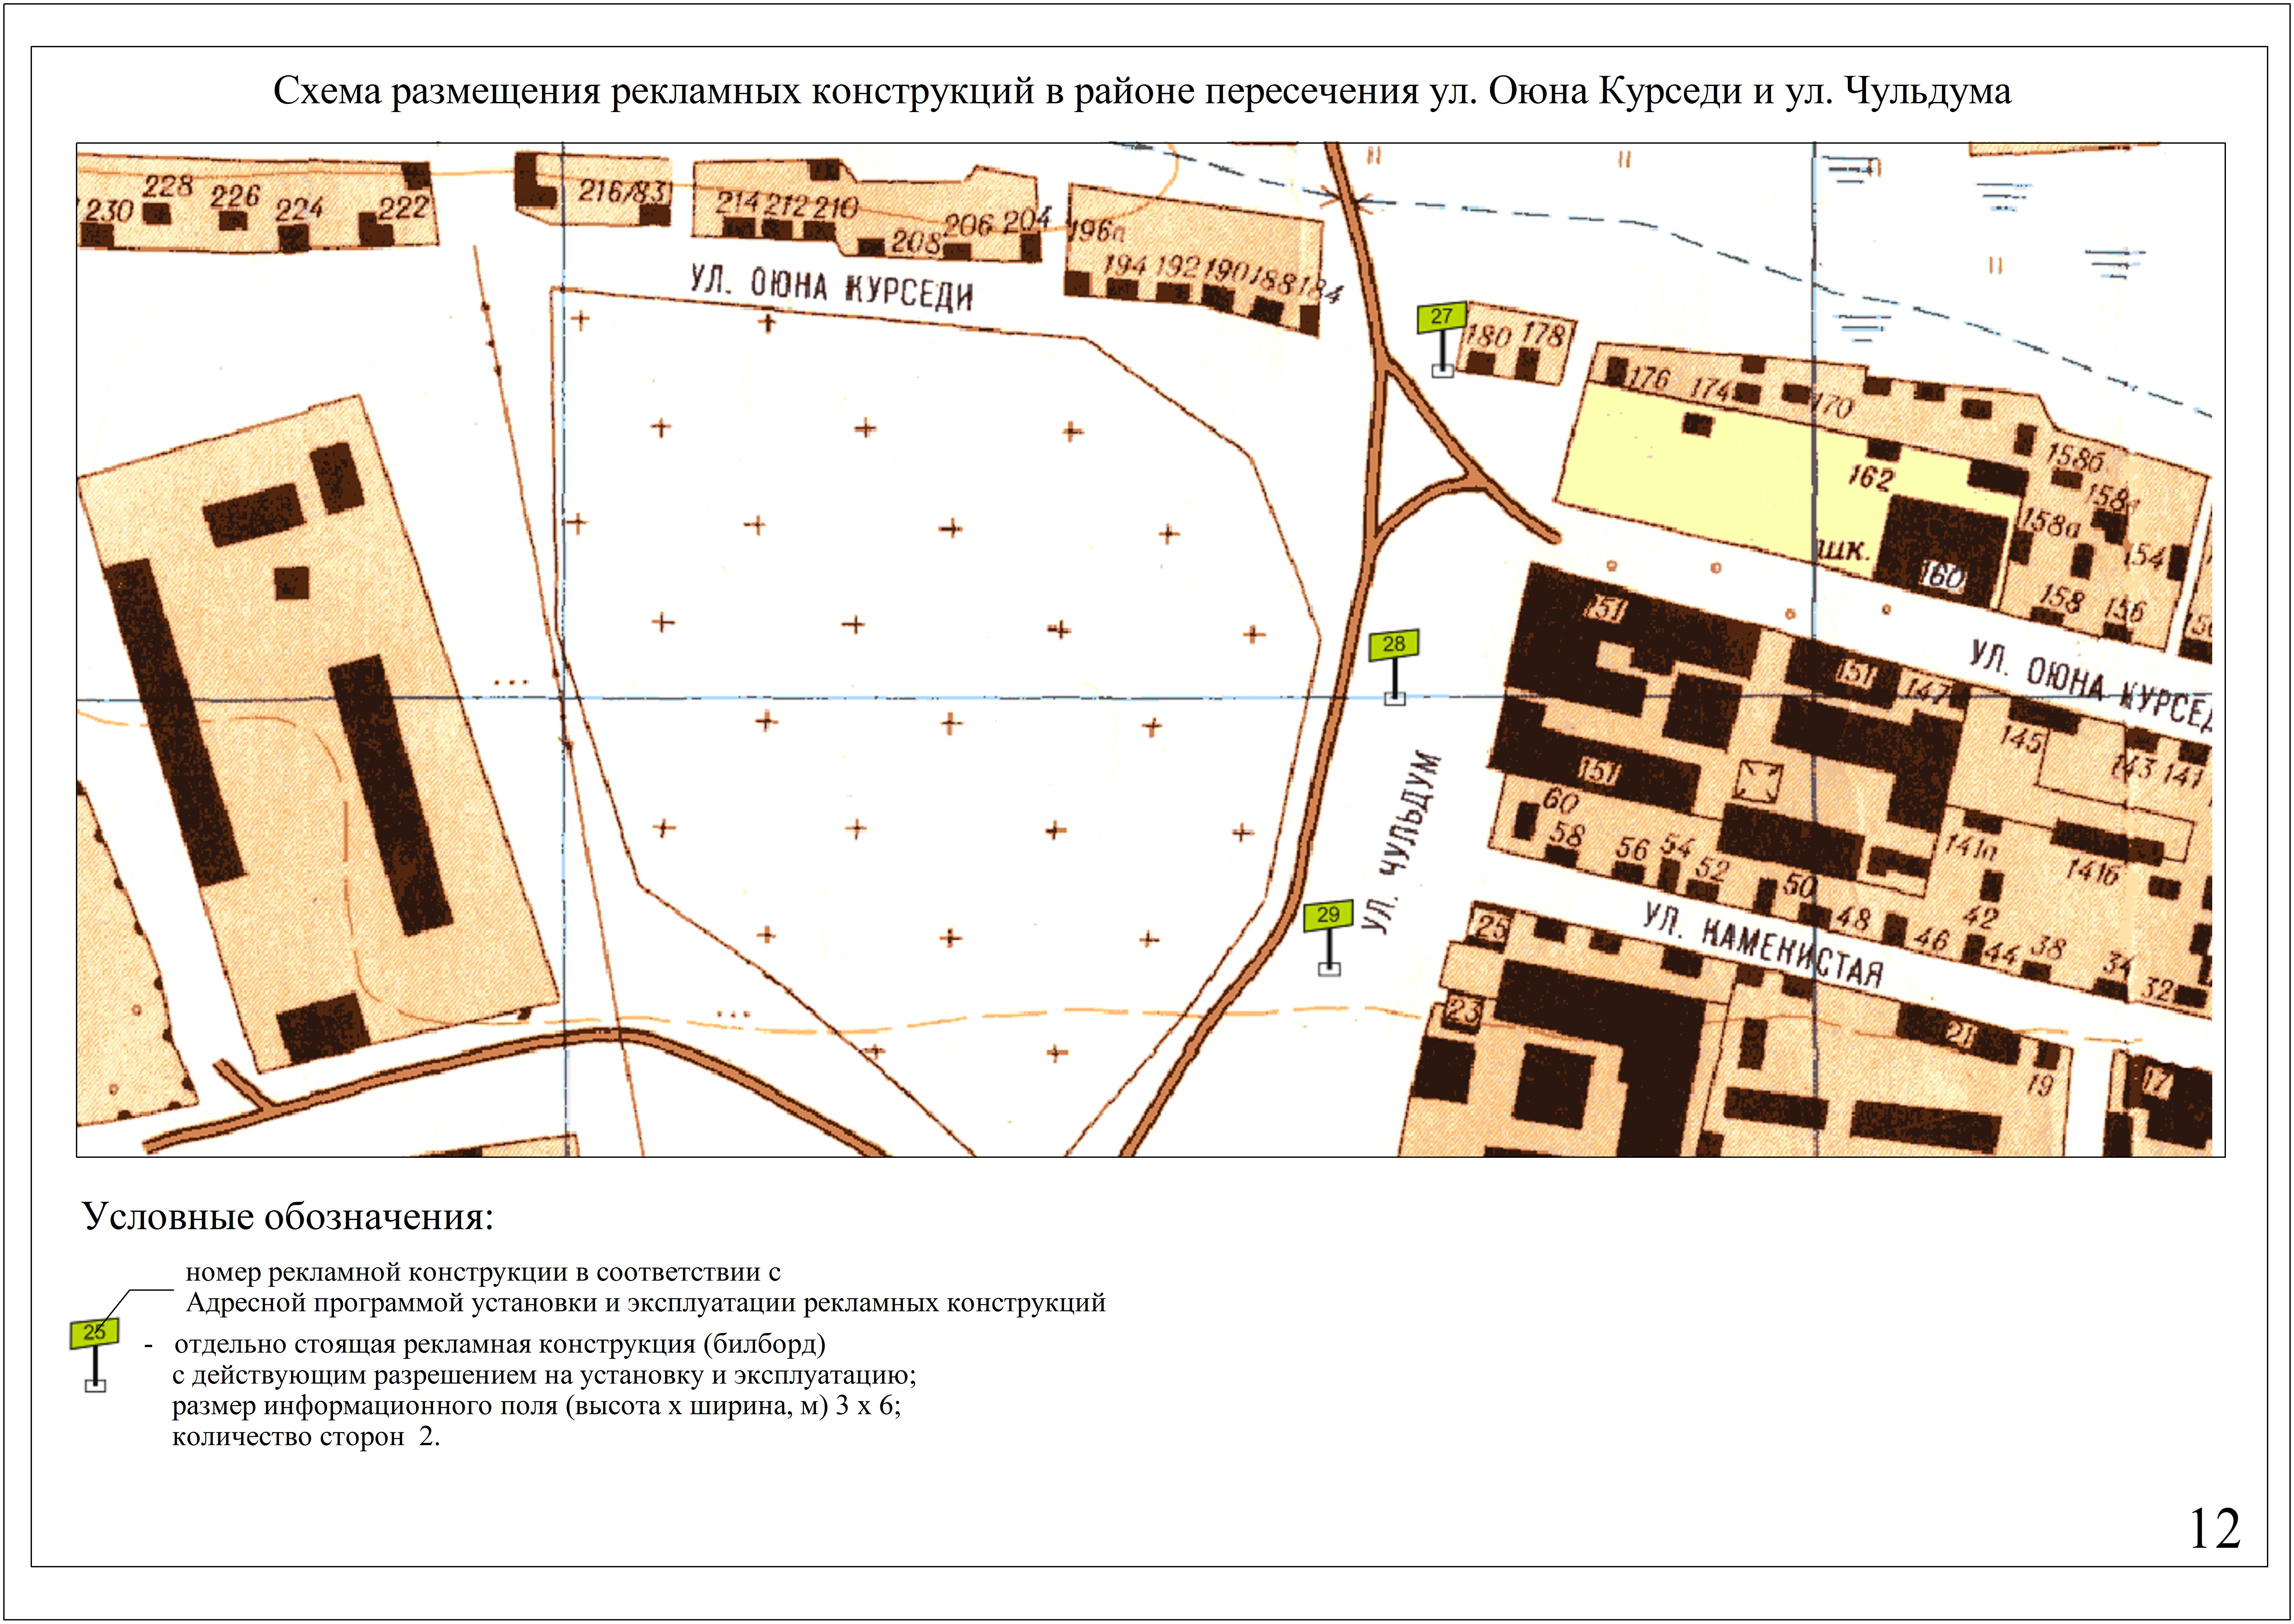This screenshot has width=2294, height=1624.
Task: Click house number 19 on the map
Action: [2040, 1085]
